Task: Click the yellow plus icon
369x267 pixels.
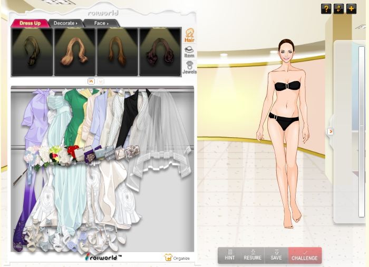Action: (x=351, y=8)
